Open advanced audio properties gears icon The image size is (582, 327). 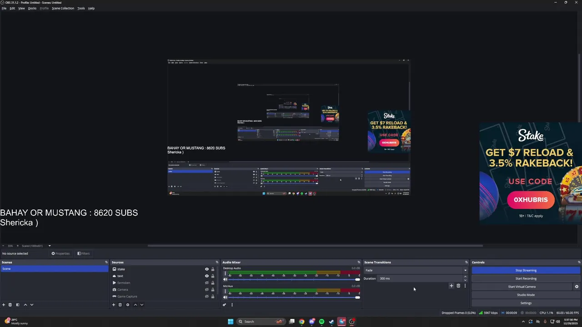(224, 305)
